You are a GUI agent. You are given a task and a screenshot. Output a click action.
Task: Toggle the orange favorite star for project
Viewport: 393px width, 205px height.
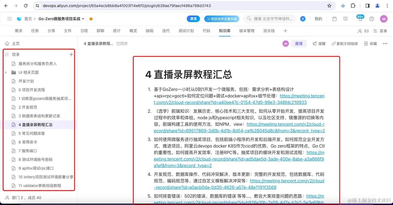(91, 19)
